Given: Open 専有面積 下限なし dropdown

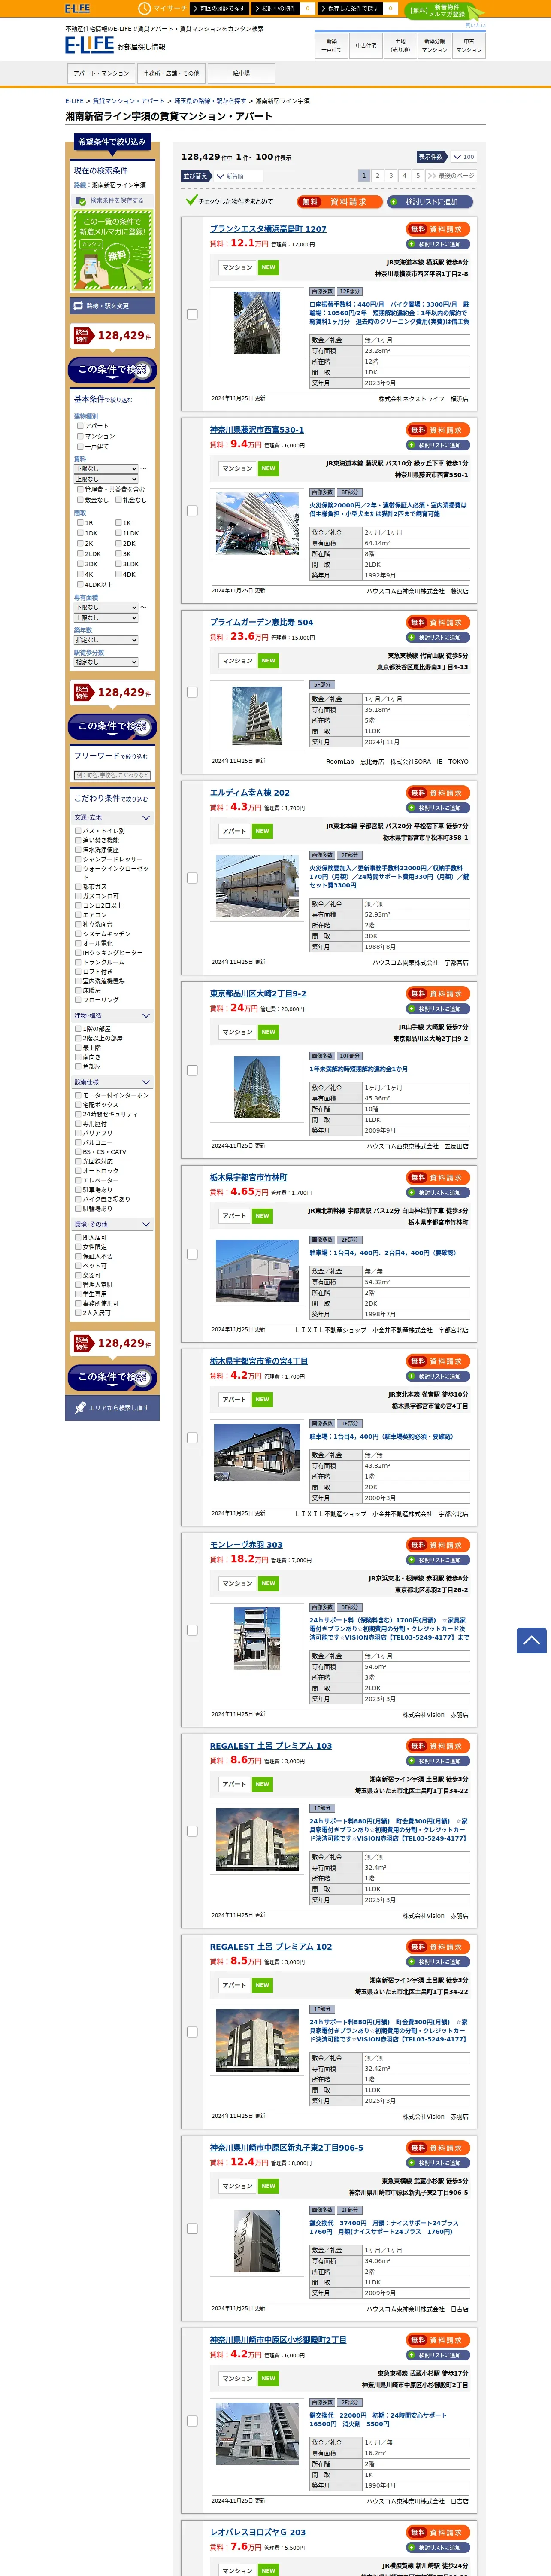Looking at the screenshot, I should tap(106, 607).
